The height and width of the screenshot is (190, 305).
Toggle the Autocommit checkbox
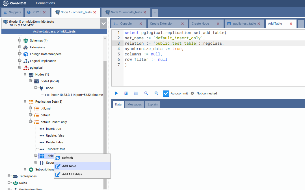(x=166, y=94)
